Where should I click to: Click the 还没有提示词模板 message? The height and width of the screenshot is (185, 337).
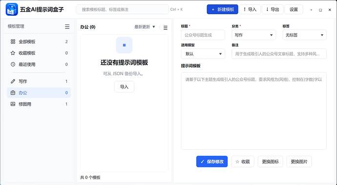pos(124,63)
